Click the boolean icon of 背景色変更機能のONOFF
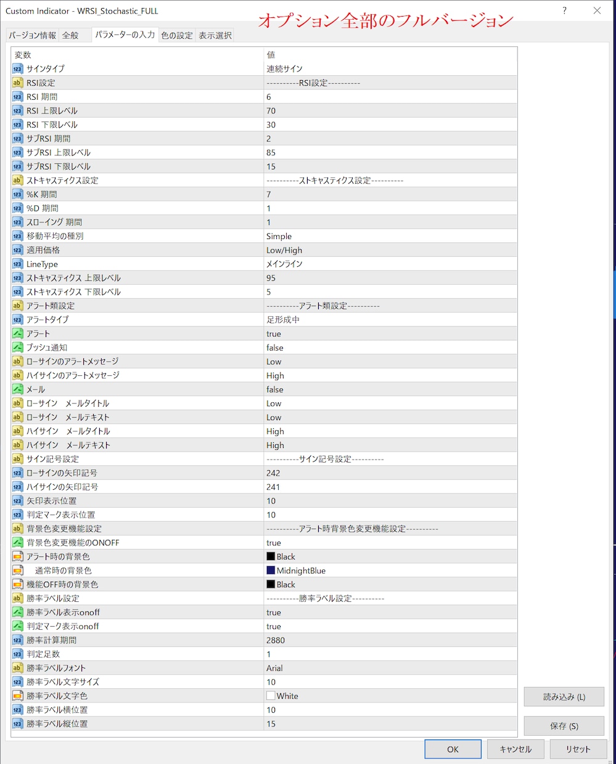This screenshot has width=616, height=764. (x=17, y=543)
